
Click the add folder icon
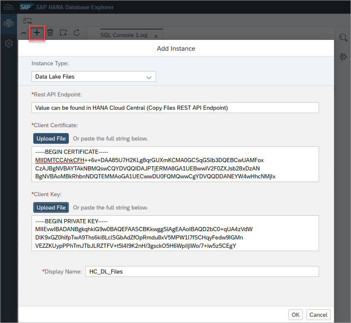coord(63,33)
